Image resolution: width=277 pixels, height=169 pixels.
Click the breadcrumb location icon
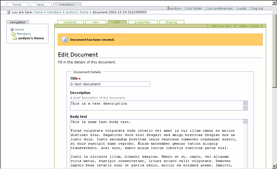pyautogui.click(x=9, y=12)
